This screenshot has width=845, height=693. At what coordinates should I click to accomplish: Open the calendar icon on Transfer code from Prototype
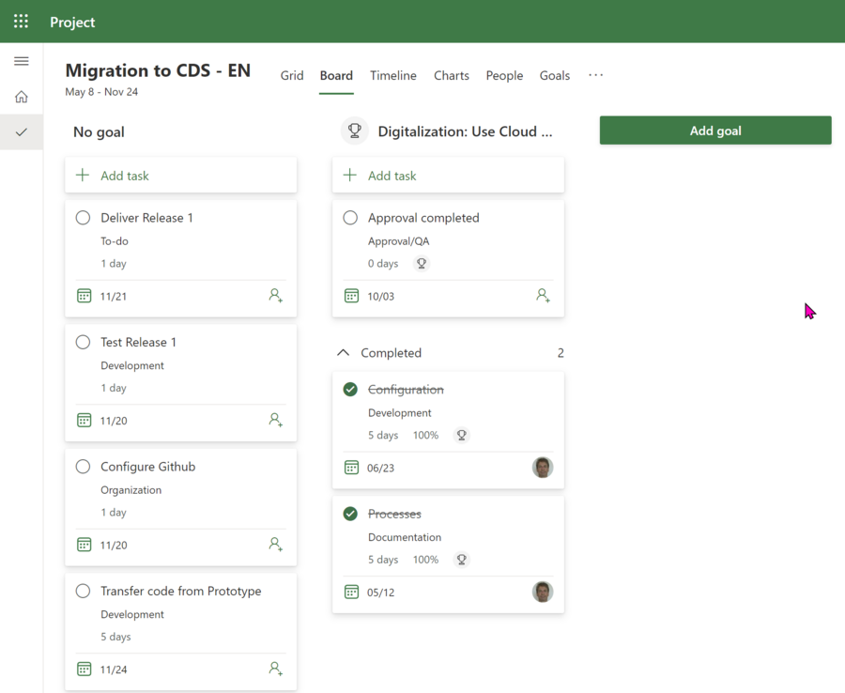click(x=84, y=669)
